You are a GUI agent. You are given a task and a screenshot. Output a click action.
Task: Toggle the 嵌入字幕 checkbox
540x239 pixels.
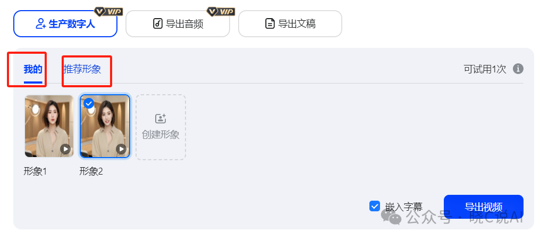pos(375,206)
